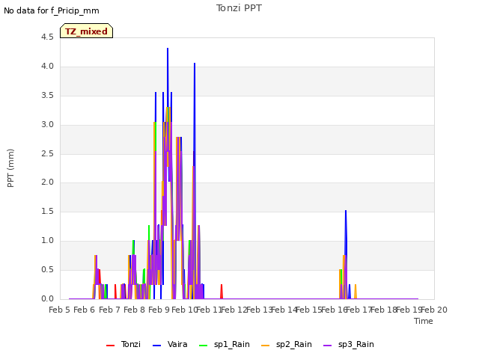Image resolution: width=479 pixels, height=359 pixels.
Task: Toggle the sp3_Rain series legend label
Action: (356, 344)
